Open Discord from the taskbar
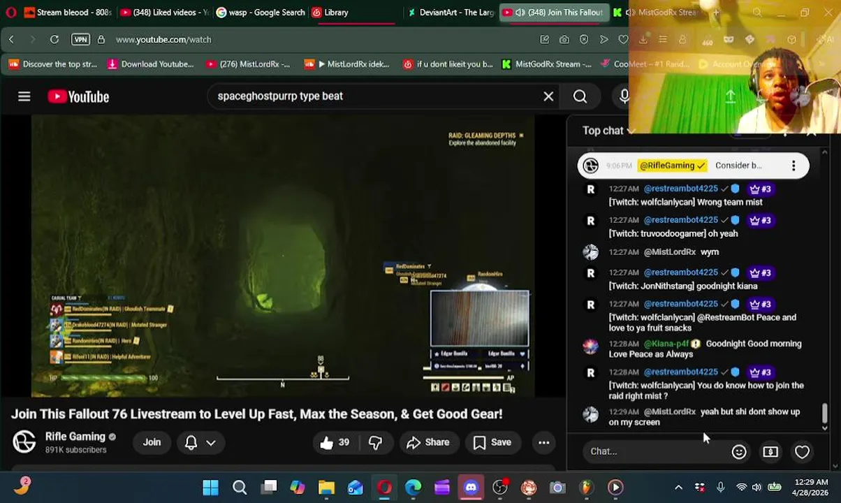 coord(471,487)
